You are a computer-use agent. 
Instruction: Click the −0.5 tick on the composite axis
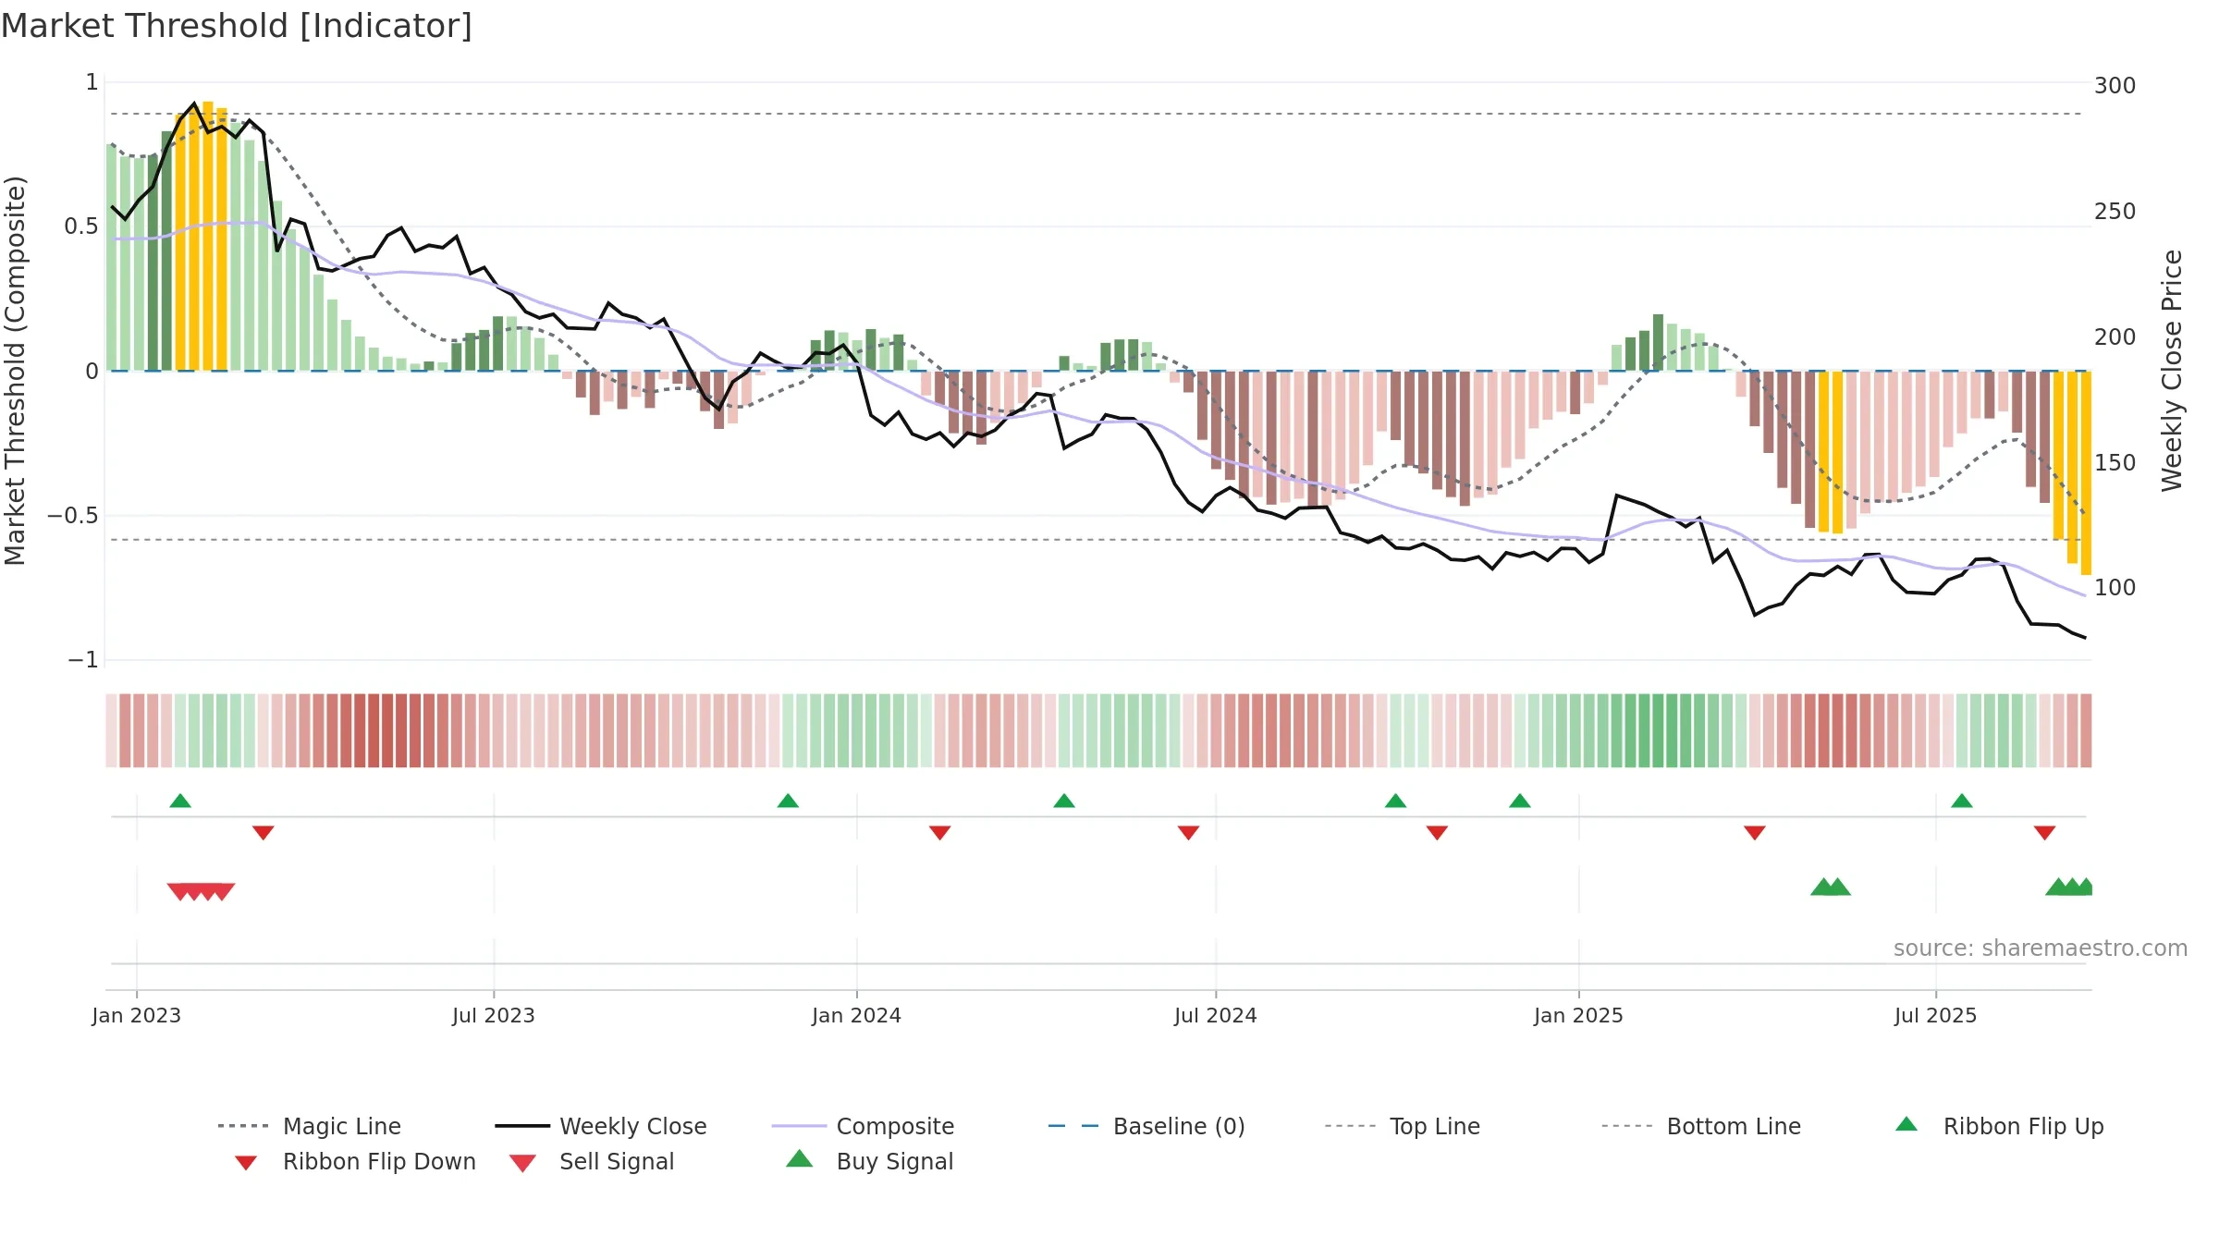(73, 516)
